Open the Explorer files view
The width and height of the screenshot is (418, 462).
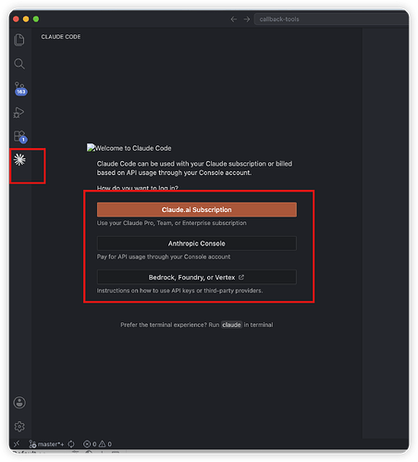pyautogui.click(x=19, y=40)
